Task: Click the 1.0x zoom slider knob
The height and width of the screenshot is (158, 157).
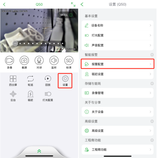Action: tap(15, 44)
